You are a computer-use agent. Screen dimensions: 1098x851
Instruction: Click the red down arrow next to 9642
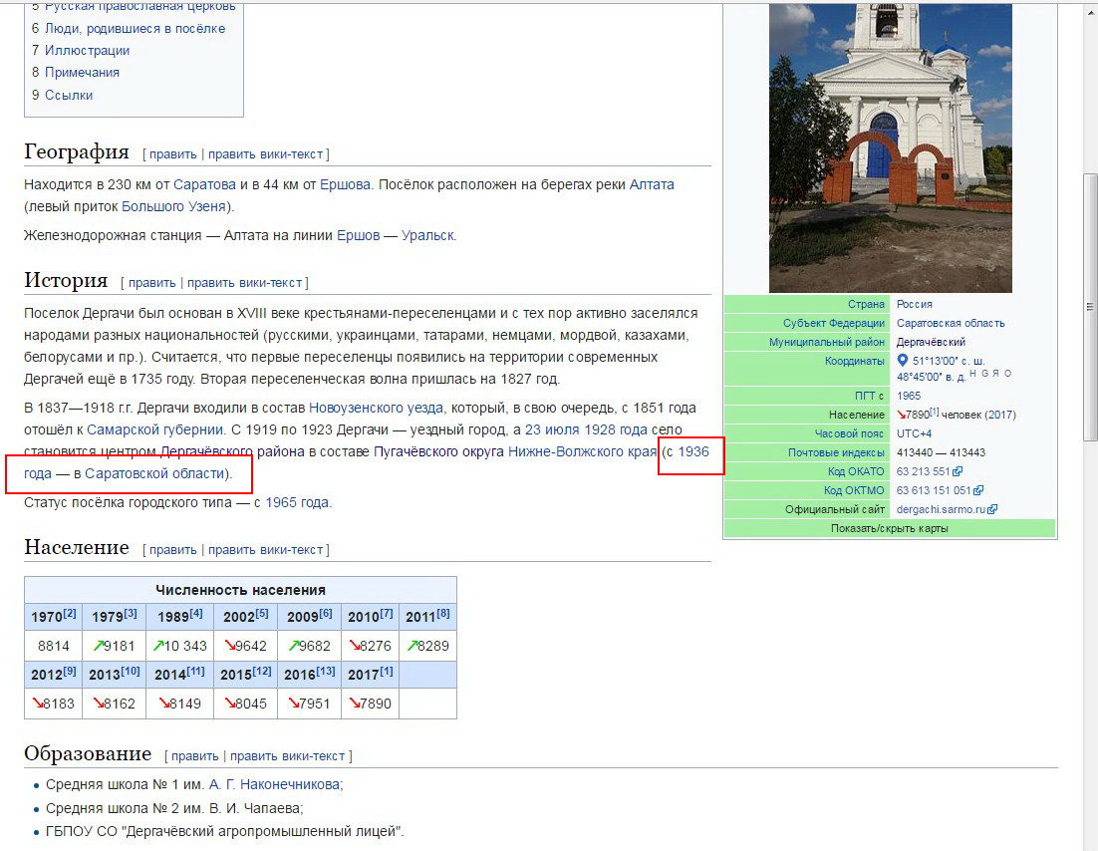230,646
